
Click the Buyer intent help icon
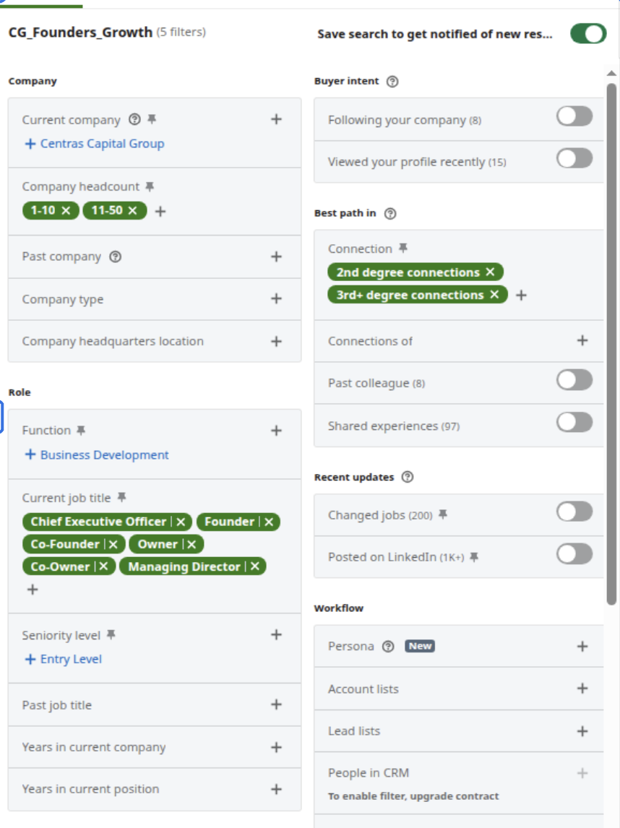(x=392, y=82)
